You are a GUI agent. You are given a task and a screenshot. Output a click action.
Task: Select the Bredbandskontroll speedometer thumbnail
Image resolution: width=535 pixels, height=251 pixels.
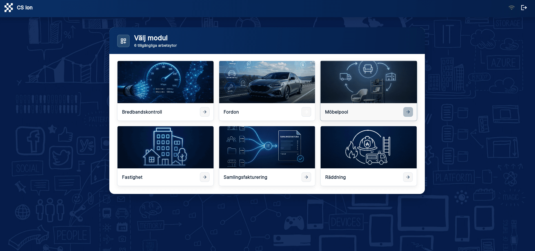[165, 82]
